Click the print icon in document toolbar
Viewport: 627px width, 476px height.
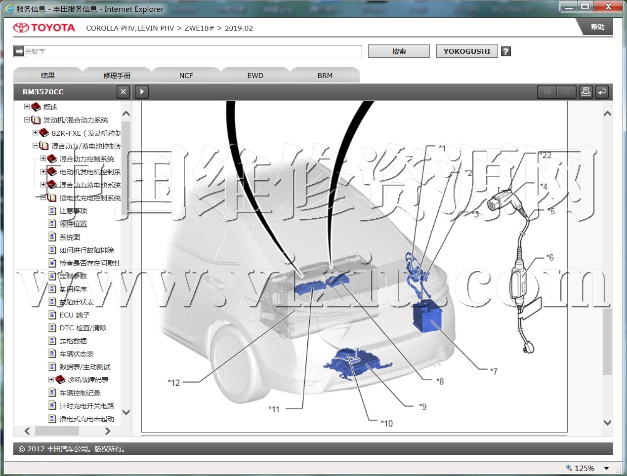click(585, 91)
